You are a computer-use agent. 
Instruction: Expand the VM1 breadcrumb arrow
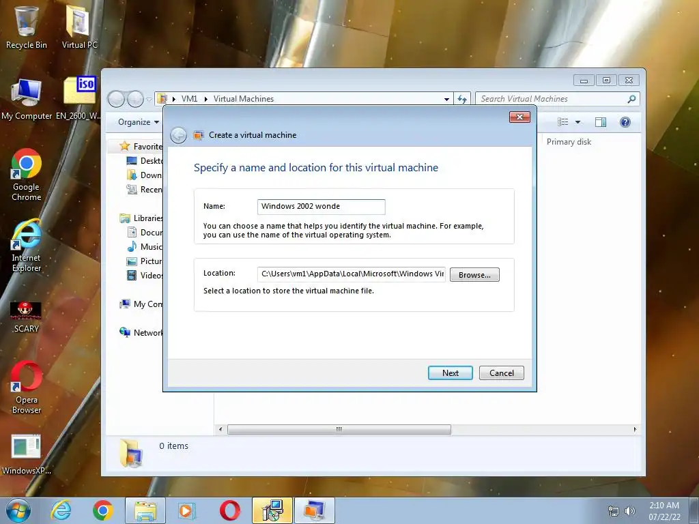206,99
